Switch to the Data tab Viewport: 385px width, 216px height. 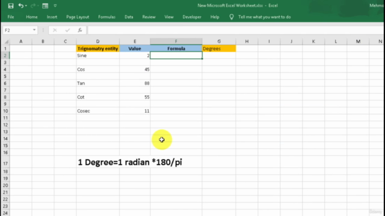click(129, 17)
